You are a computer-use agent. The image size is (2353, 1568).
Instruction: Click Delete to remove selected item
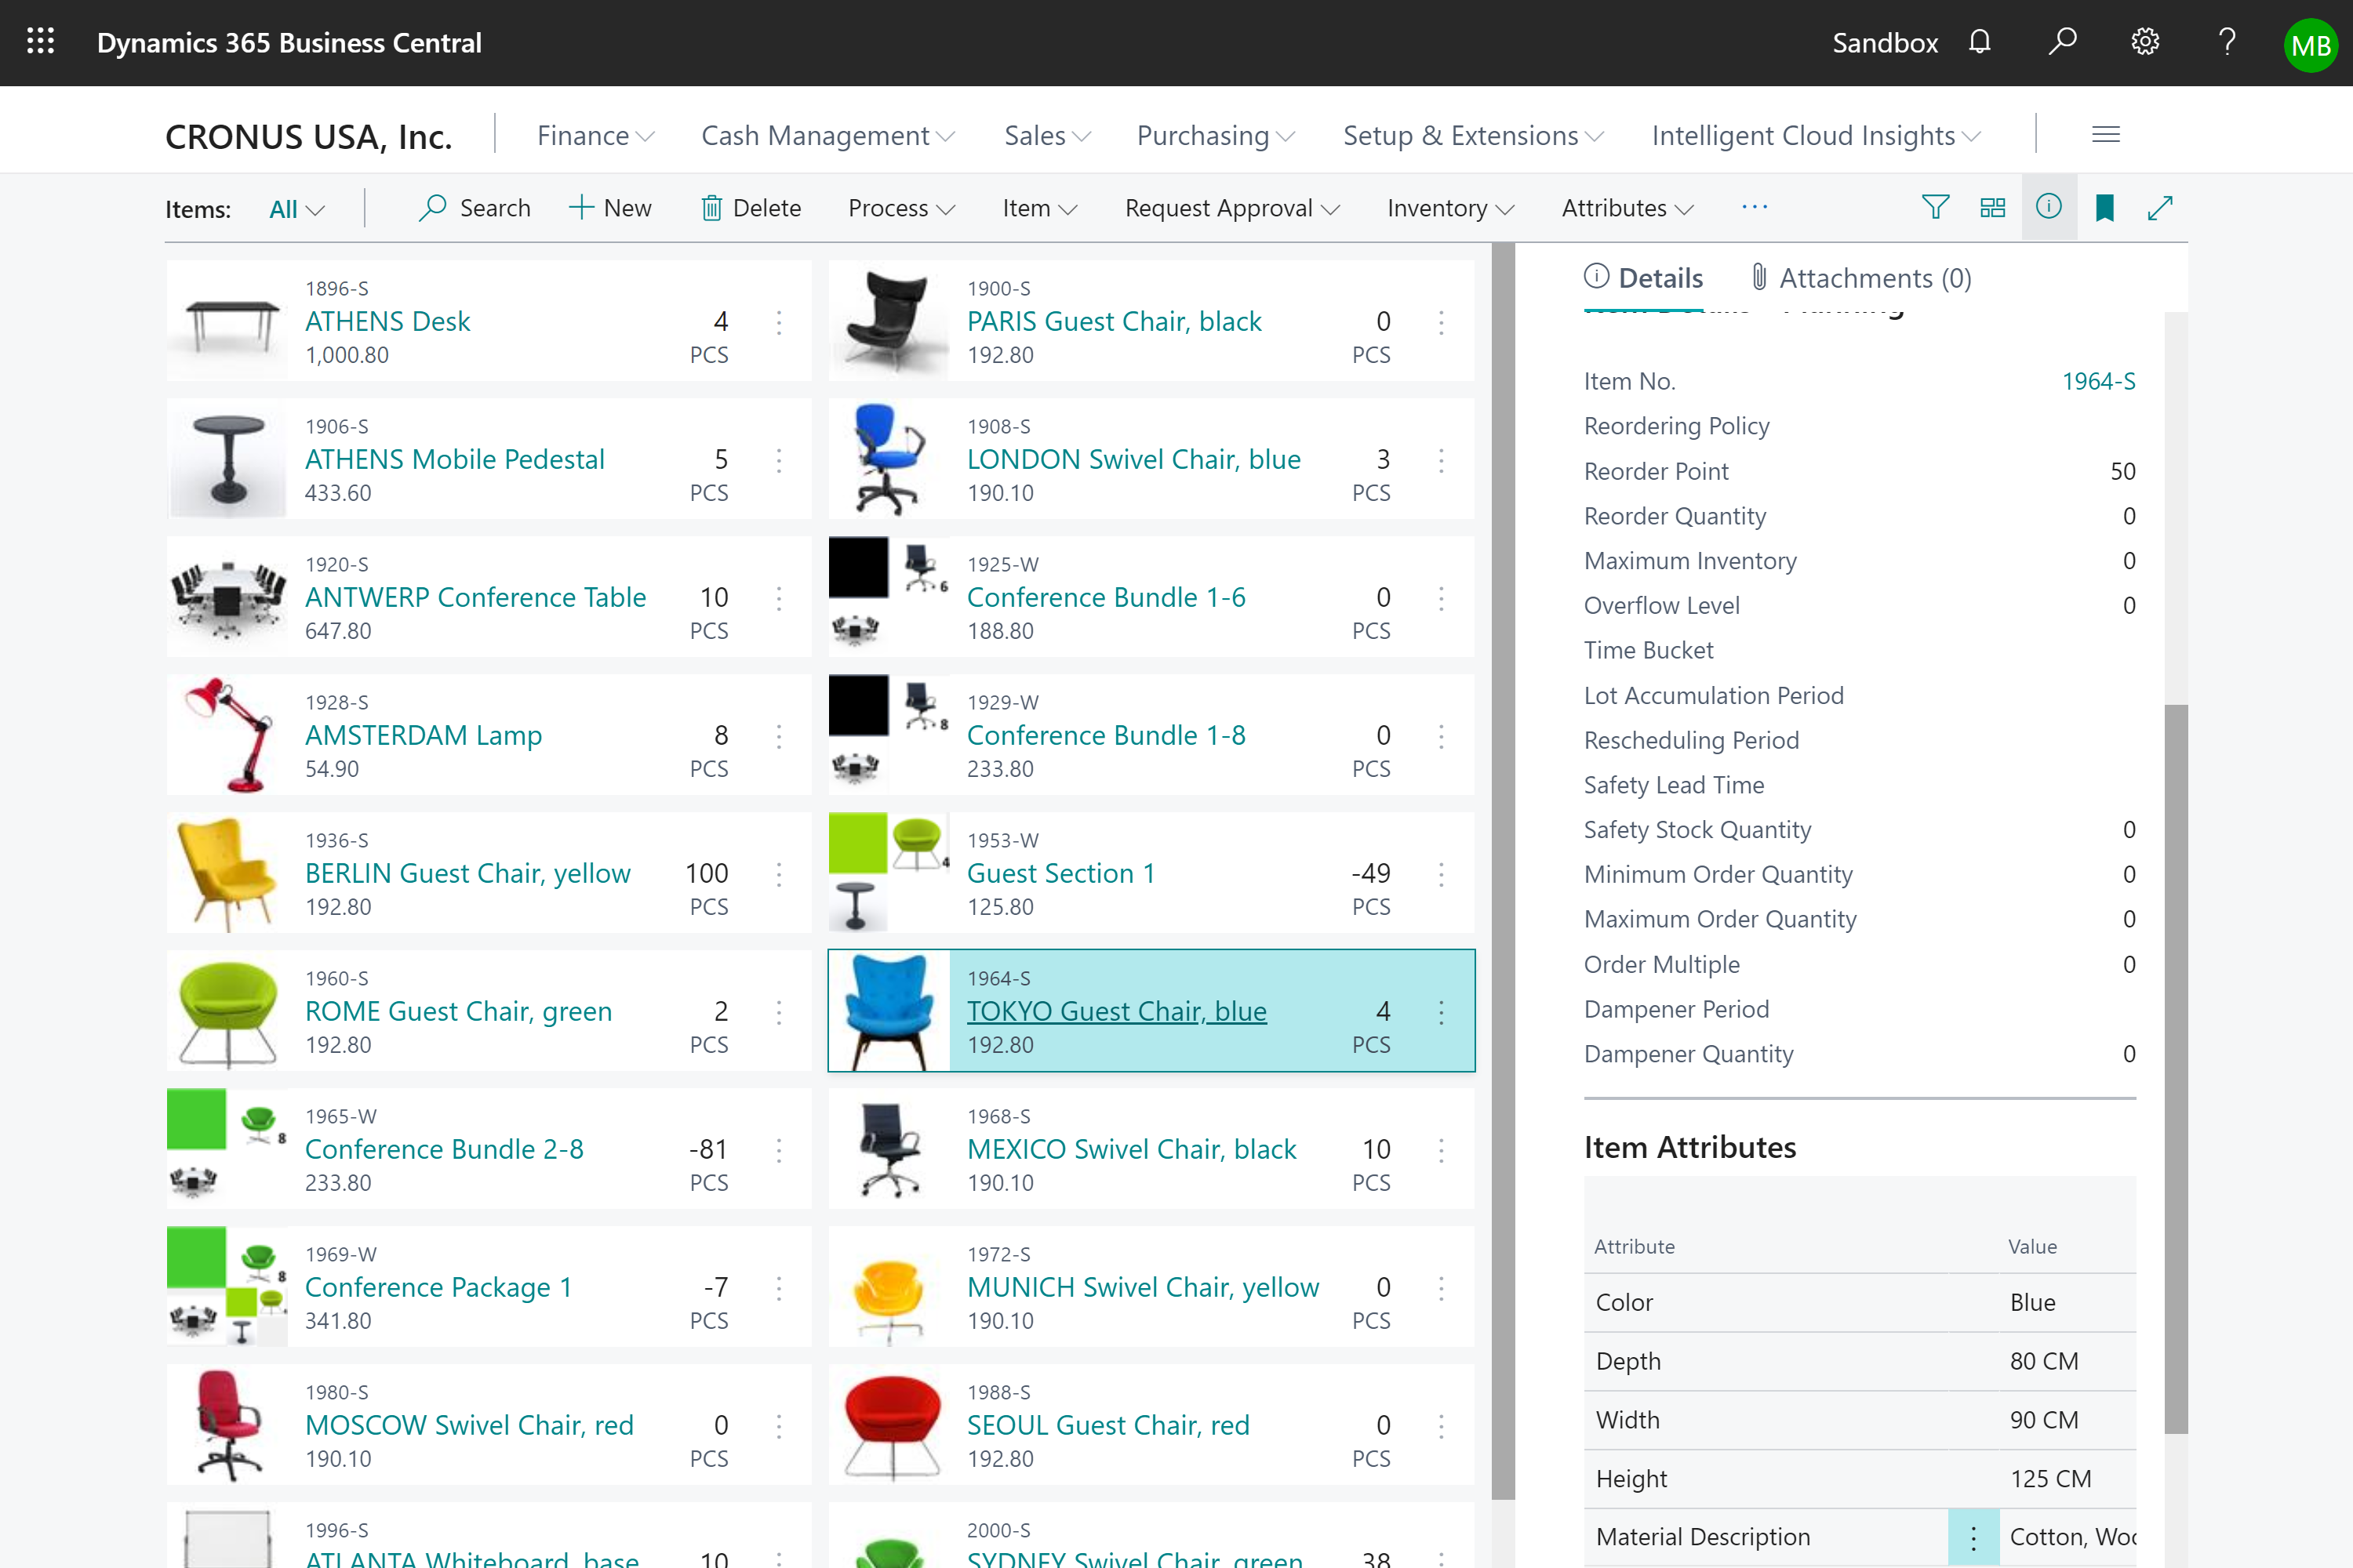751,206
